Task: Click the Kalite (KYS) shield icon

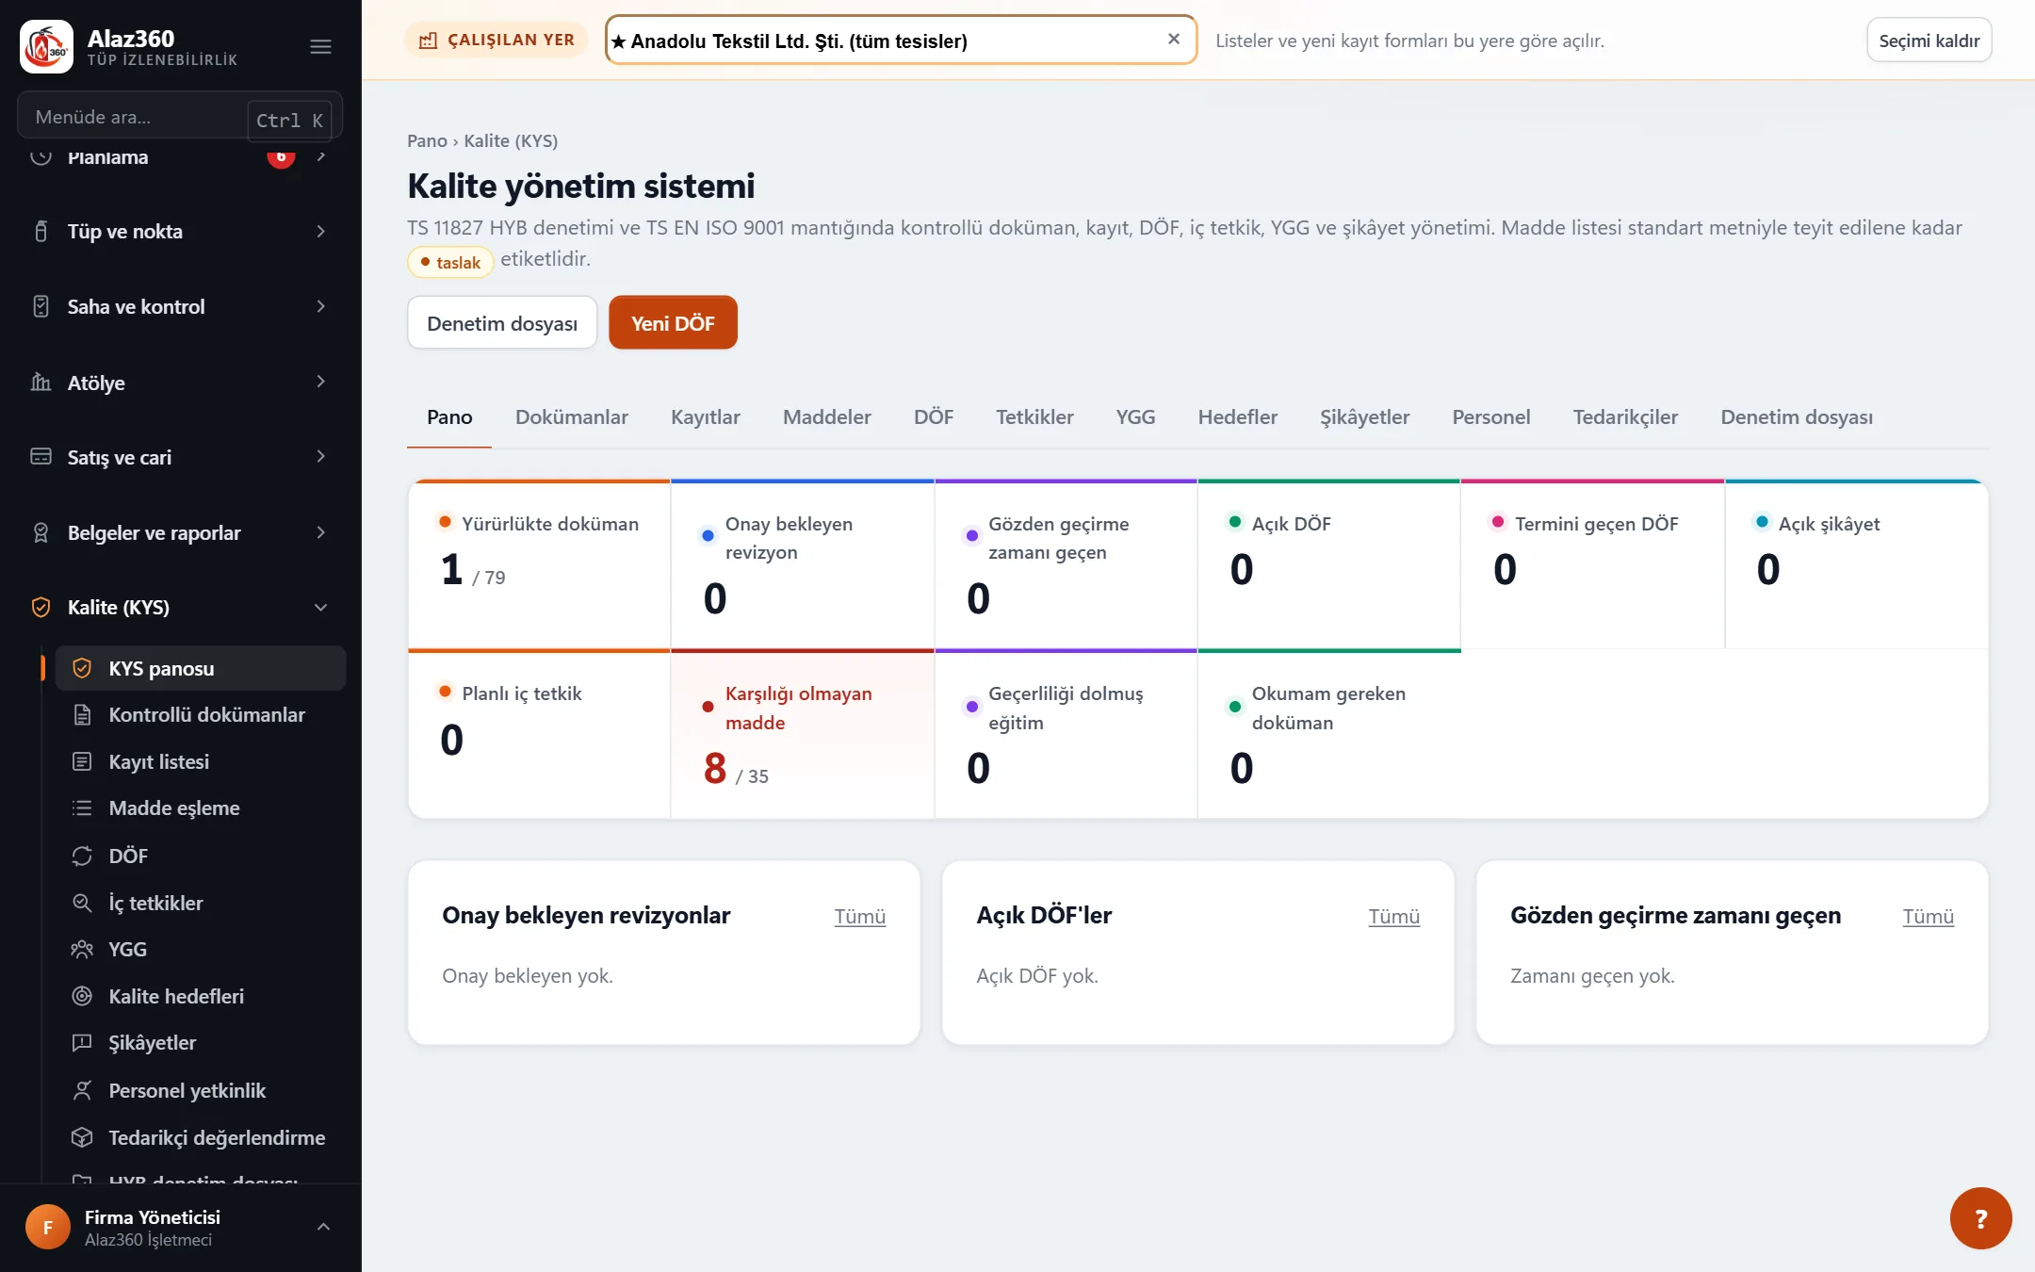Action: click(x=41, y=607)
